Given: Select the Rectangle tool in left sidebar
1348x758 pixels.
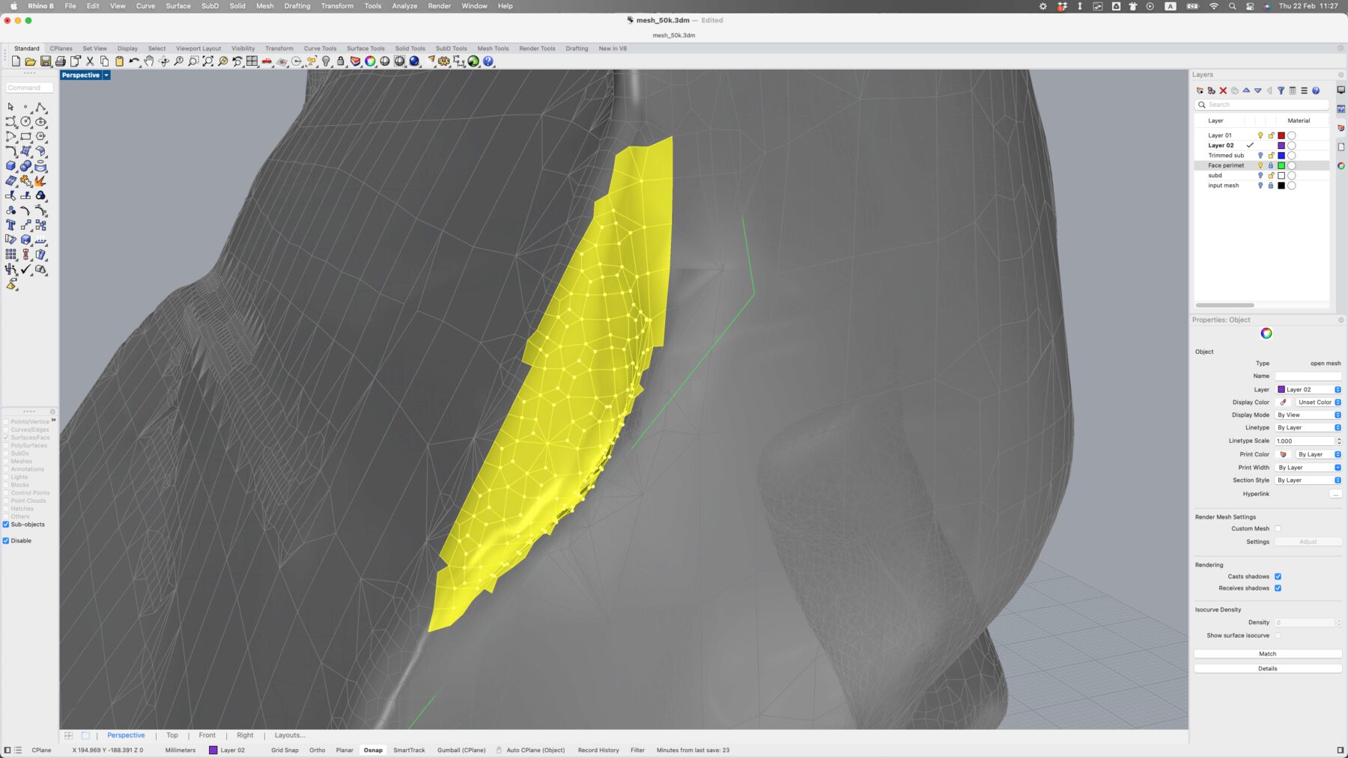Looking at the screenshot, I should click(25, 136).
